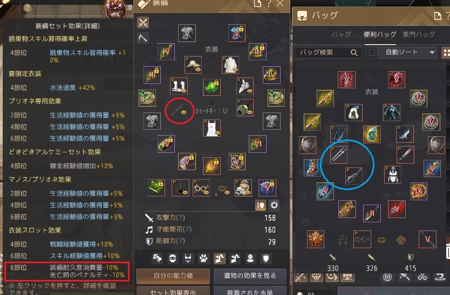Open the gear settings icon below equipment slots

pyautogui.click(x=274, y=205)
